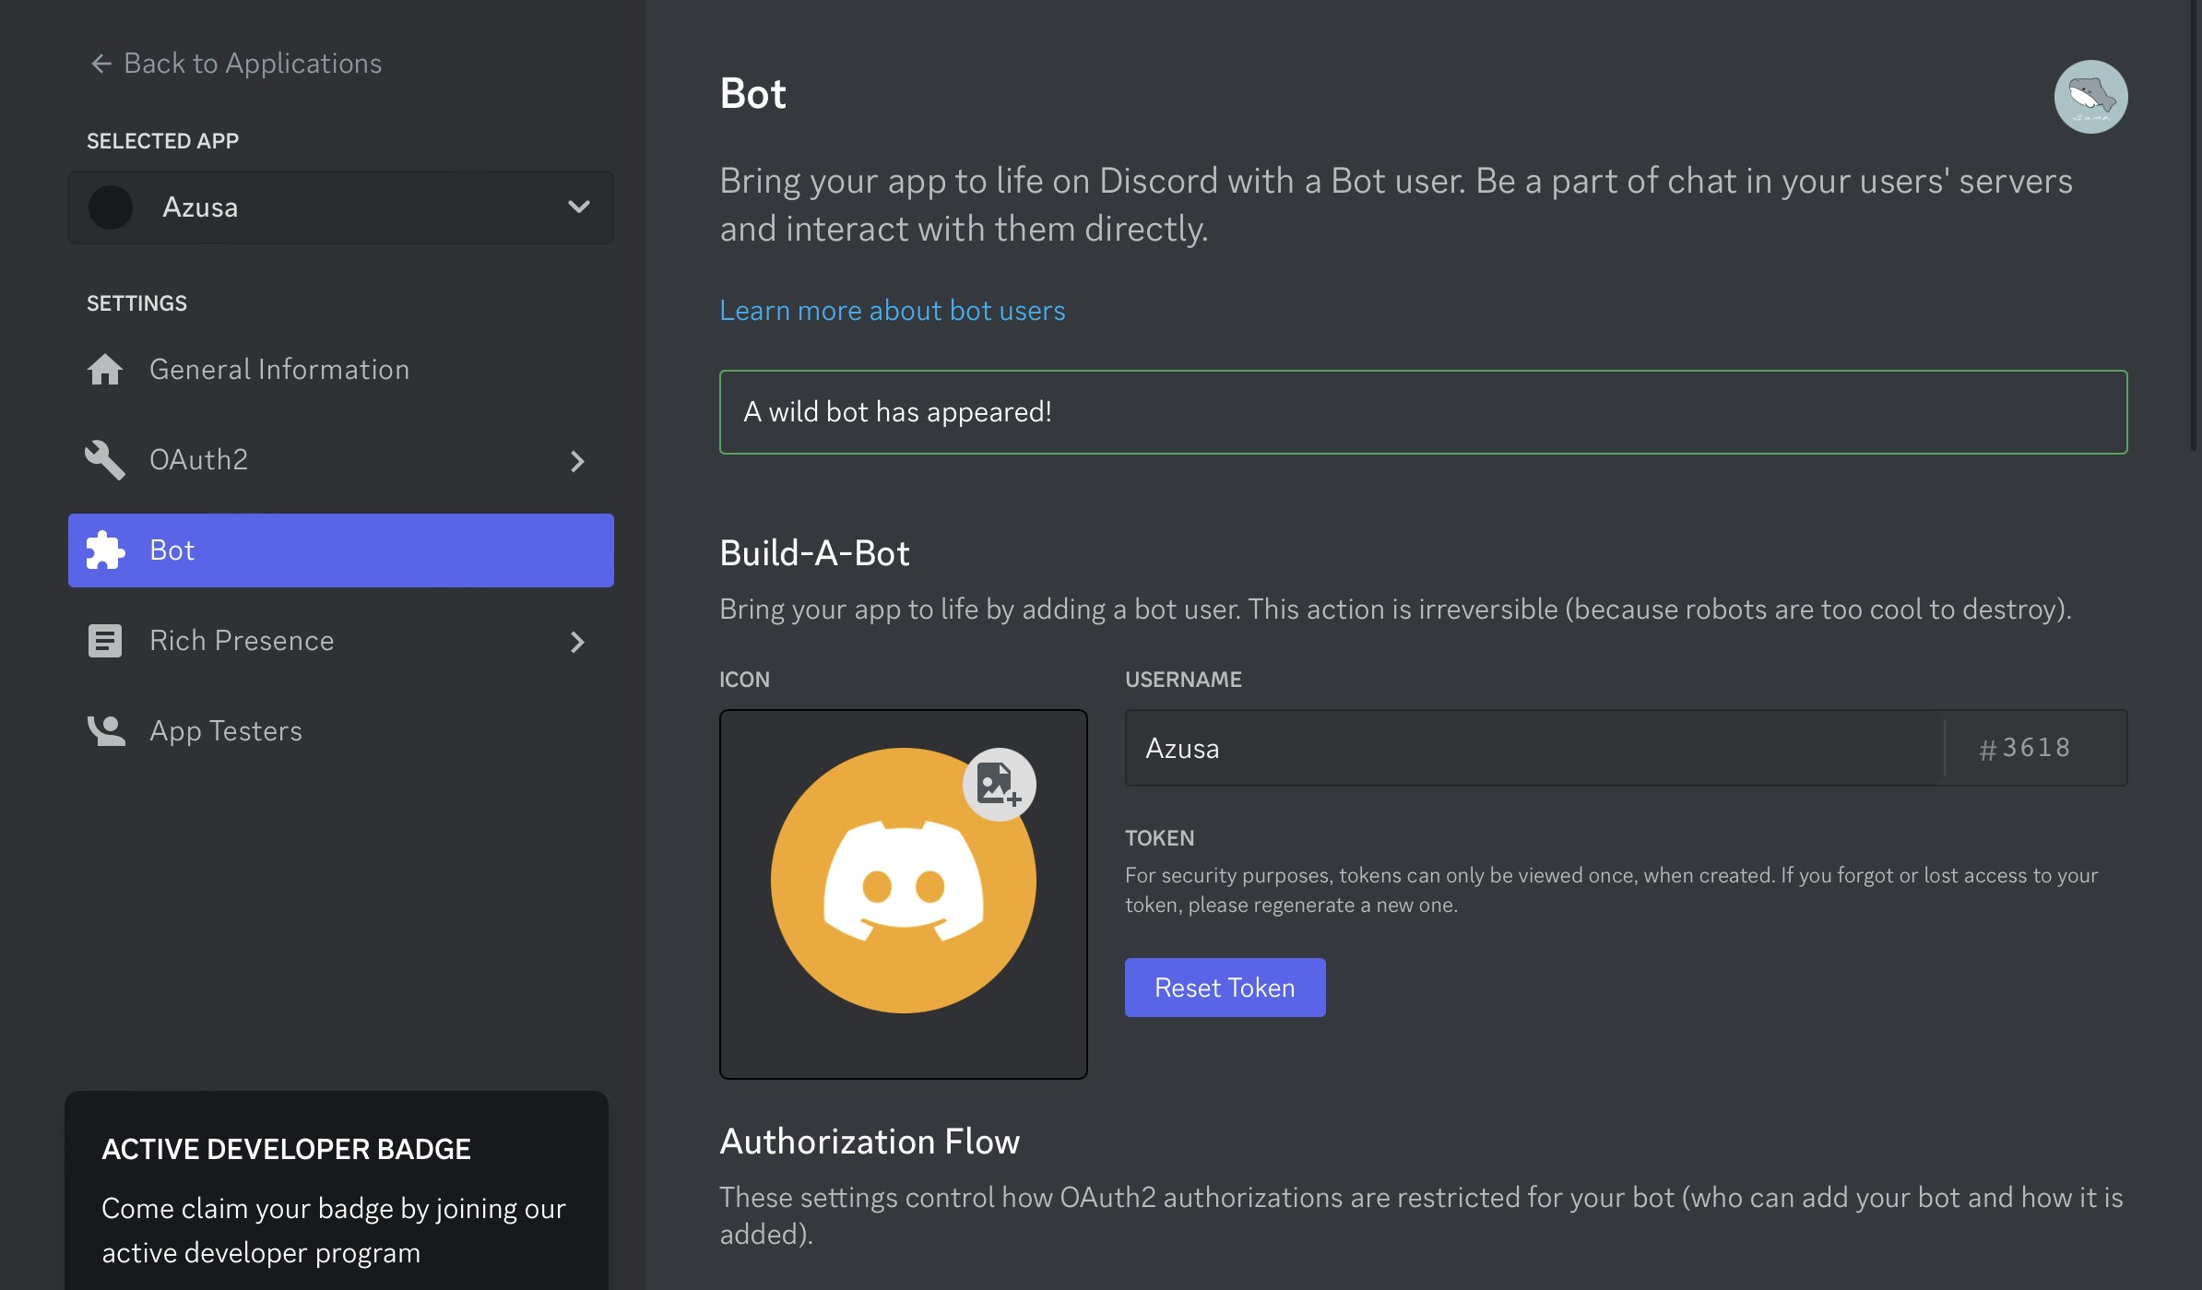Open the Azusa selected app dropdown

pos(341,207)
